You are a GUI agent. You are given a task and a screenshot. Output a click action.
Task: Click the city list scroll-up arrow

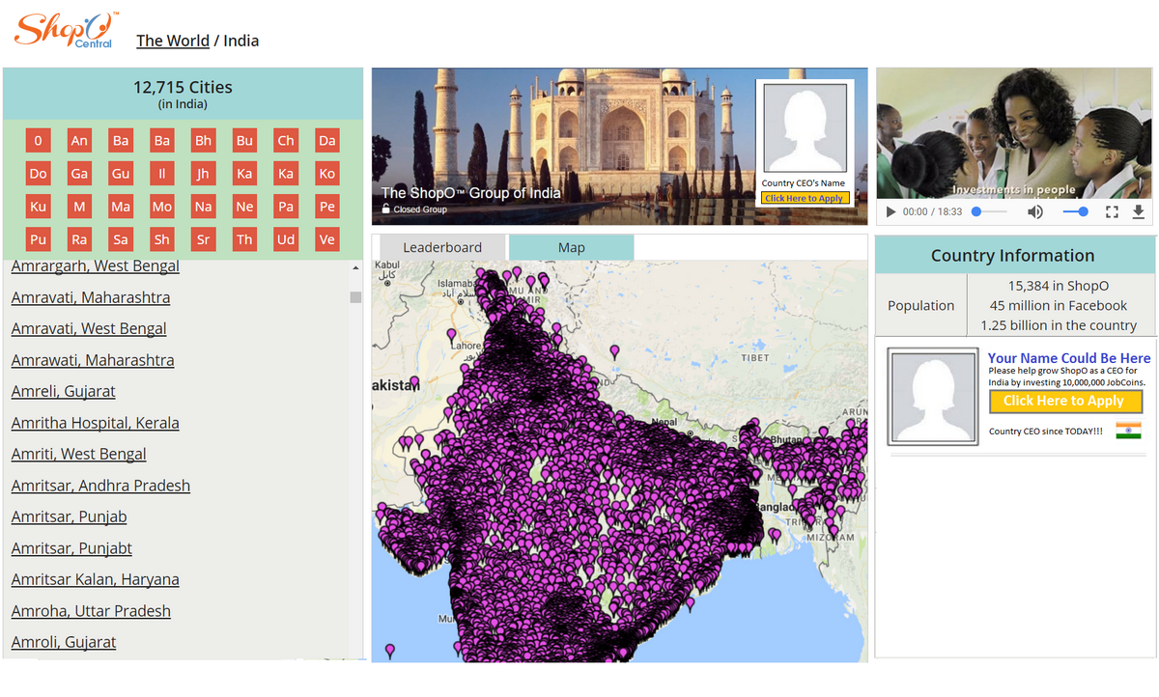355,267
